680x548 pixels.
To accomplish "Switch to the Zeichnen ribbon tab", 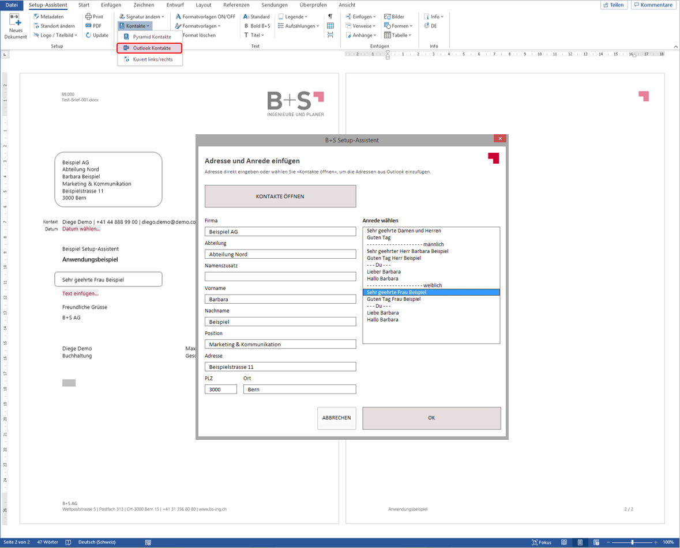I will (x=144, y=5).
